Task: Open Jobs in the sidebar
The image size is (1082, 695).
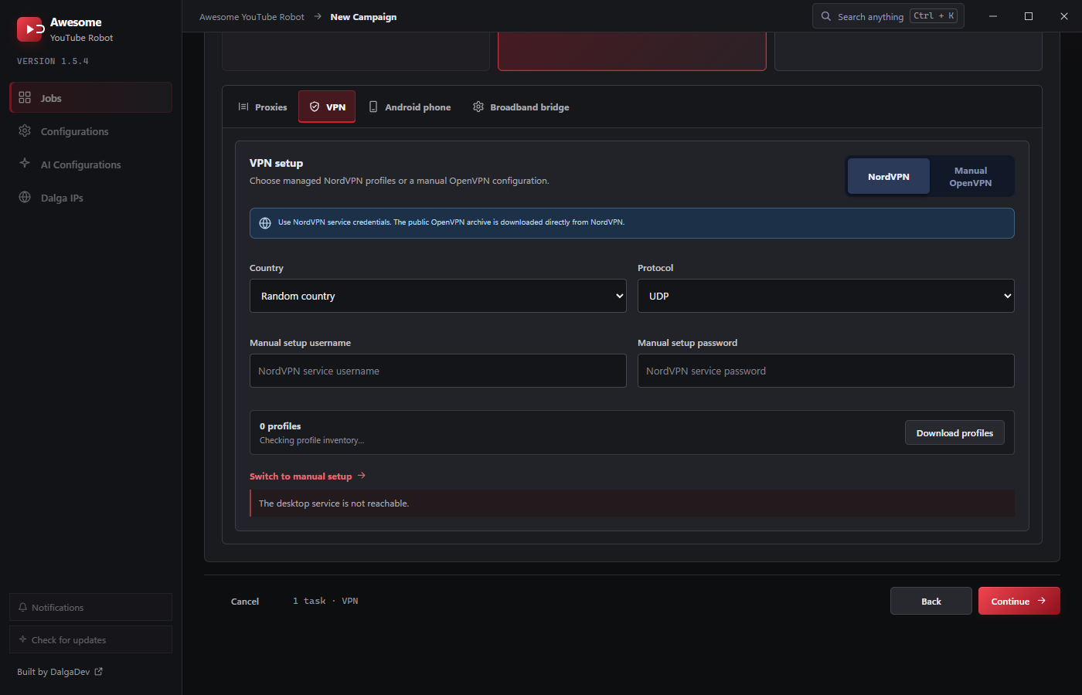Action: click(90, 98)
